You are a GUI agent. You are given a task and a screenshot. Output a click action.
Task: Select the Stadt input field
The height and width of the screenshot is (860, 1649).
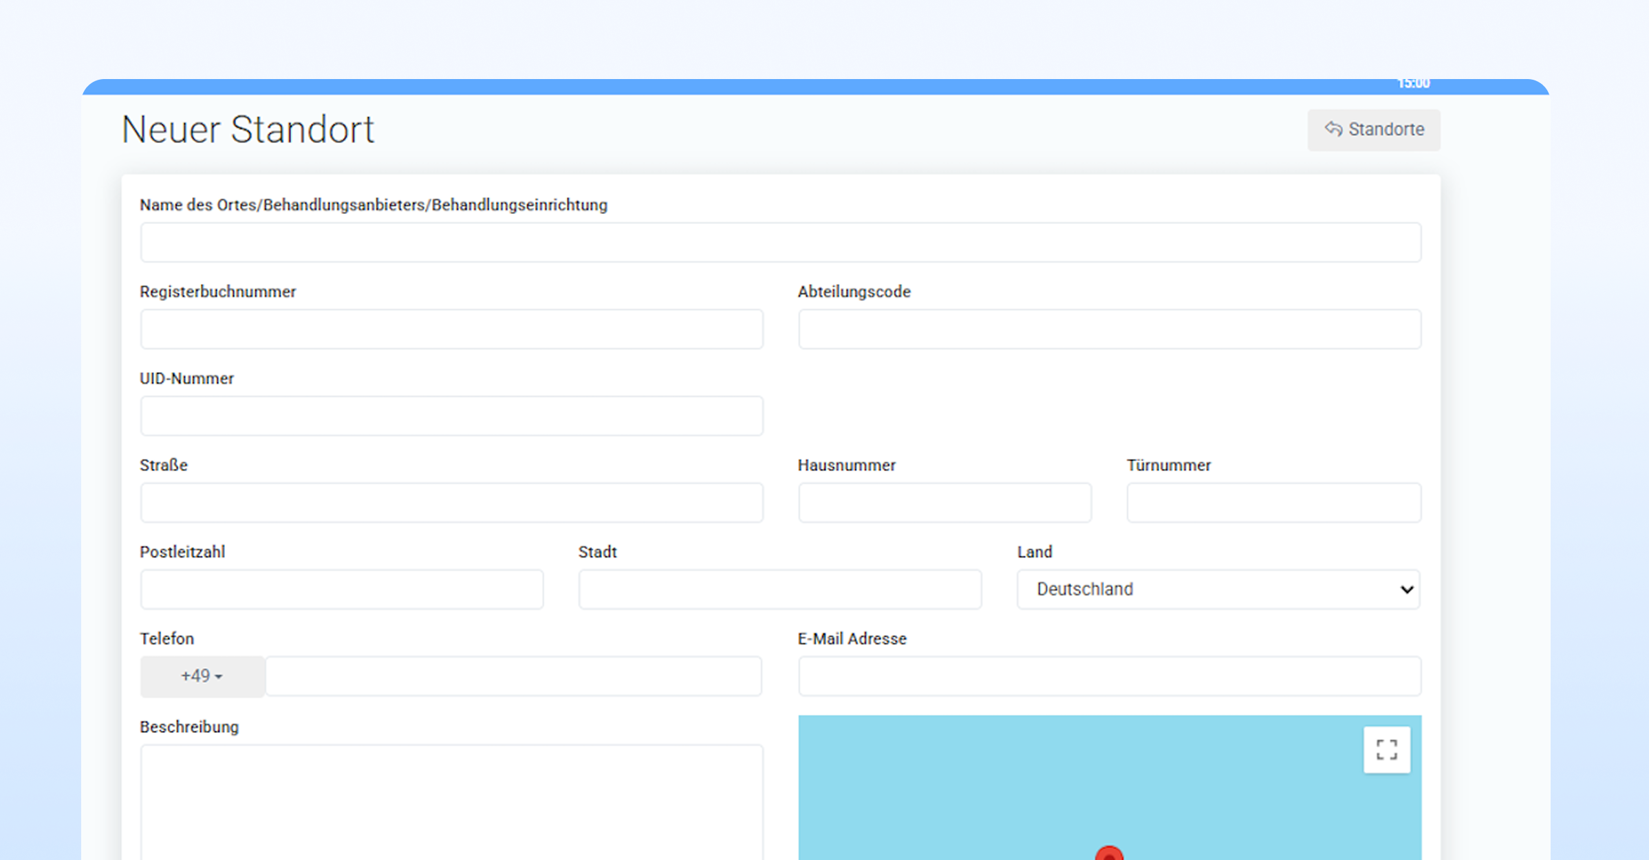point(779,589)
